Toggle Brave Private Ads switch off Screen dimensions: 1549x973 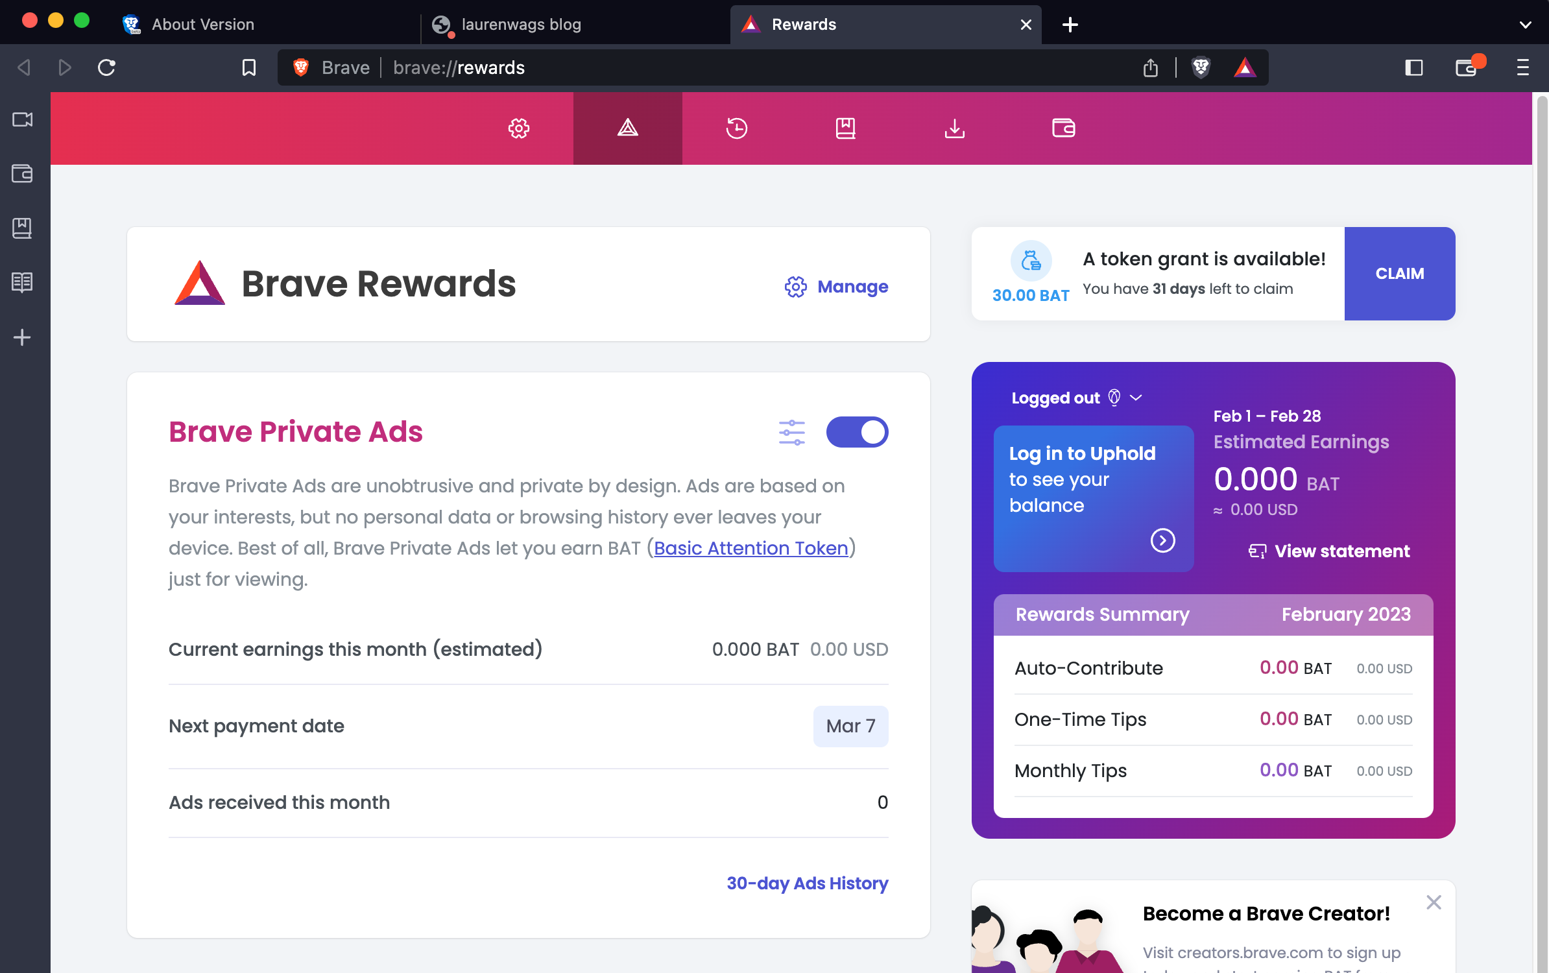point(857,432)
